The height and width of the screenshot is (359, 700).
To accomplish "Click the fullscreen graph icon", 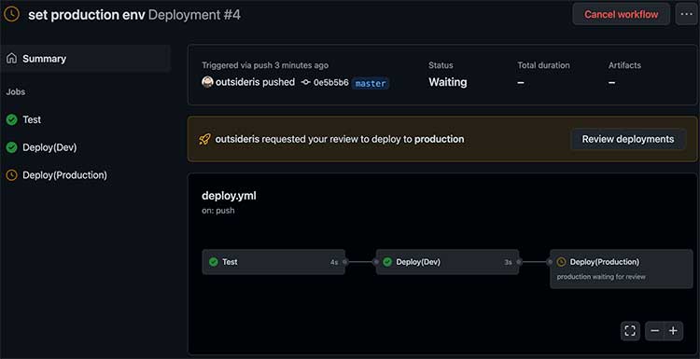I will coord(630,331).
